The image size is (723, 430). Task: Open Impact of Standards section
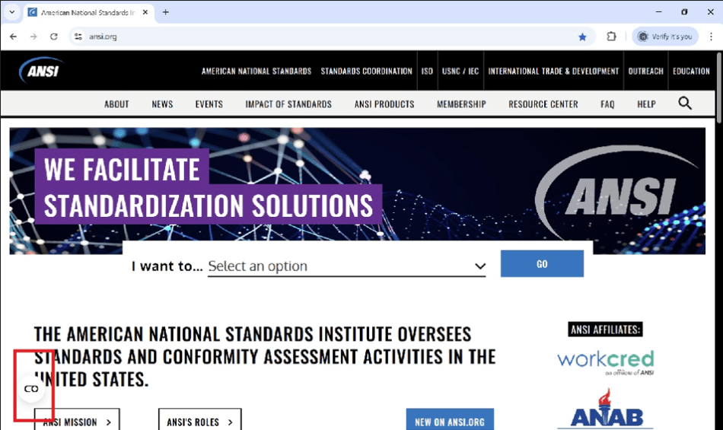pyautogui.click(x=288, y=104)
